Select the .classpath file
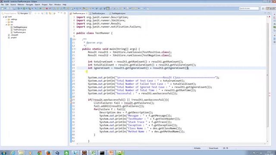The height and width of the screenshot is (155, 276). pyautogui.click(x=14, y=35)
